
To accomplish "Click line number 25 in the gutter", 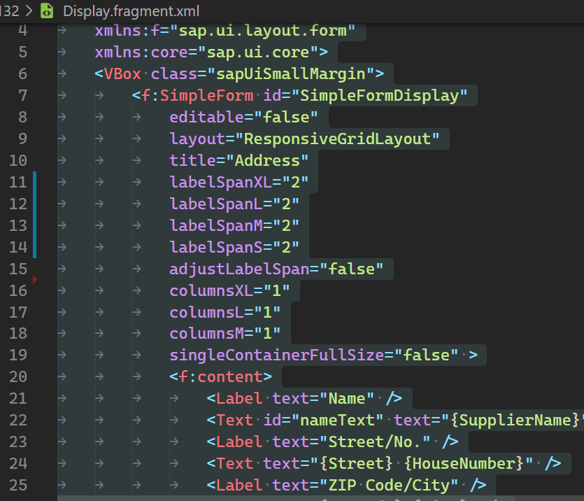I will (18, 486).
